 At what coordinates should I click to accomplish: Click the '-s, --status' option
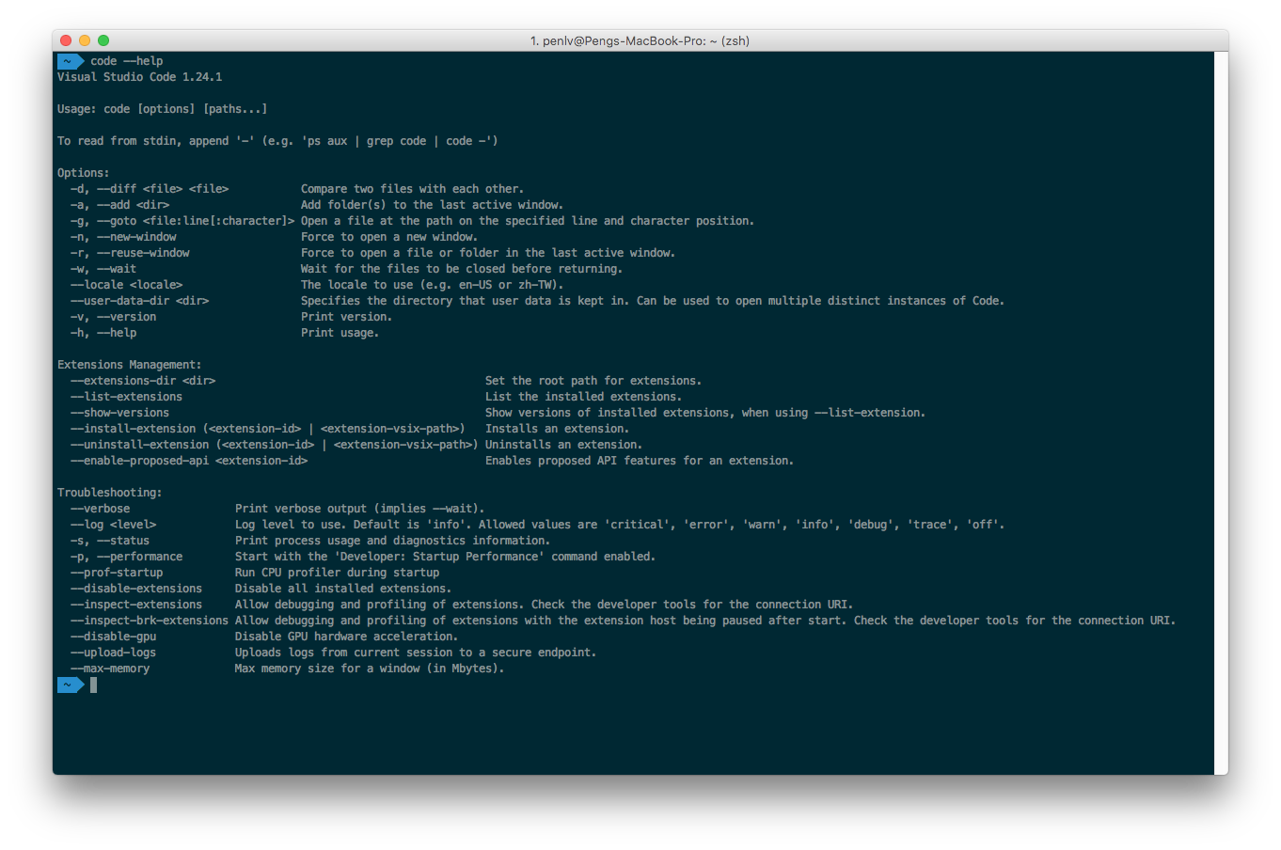110,541
